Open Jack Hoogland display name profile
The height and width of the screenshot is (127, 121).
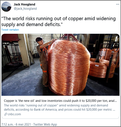pos(25,4)
